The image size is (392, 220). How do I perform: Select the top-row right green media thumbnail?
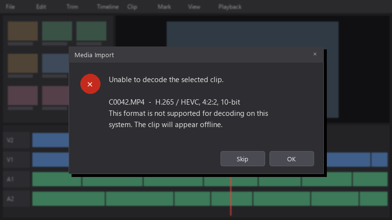click(x=91, y=31)
